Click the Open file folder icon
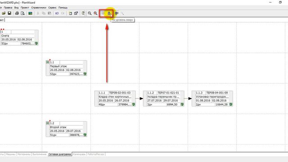Image resolution: width=288 pixels, height=162 pixels. 4,13
